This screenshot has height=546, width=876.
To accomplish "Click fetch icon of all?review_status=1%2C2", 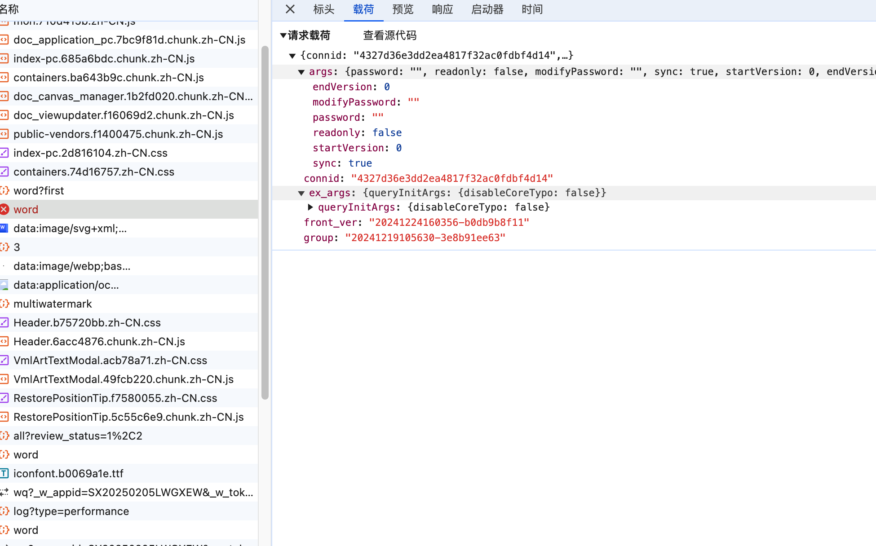I will pos(4,436).
